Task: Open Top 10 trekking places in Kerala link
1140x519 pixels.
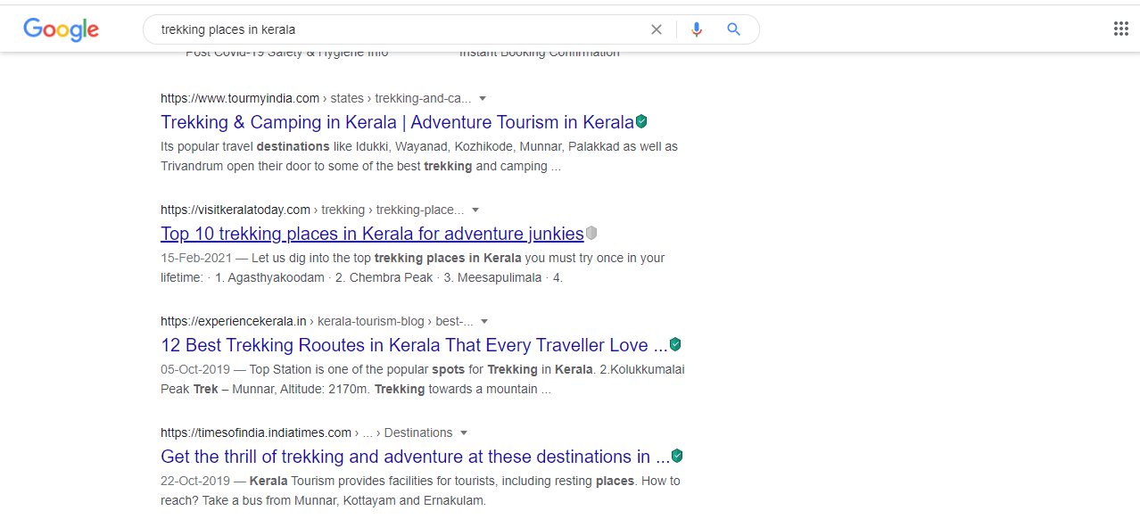Action: pyautogui.click(x=372, y=234)
